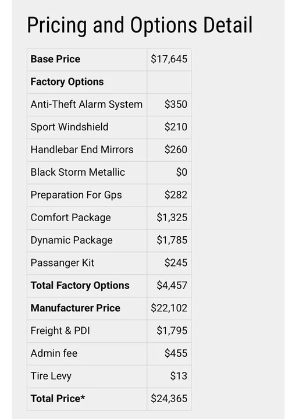Click the Black Storm Metallic color option
This screenshot has height=419, width=292.
point(78,172)
